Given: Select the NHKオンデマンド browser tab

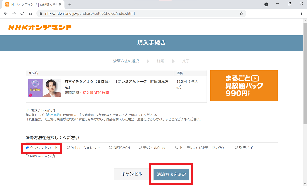Looking at the screenshot, I should pyautogui.click(x=33, y=4).
